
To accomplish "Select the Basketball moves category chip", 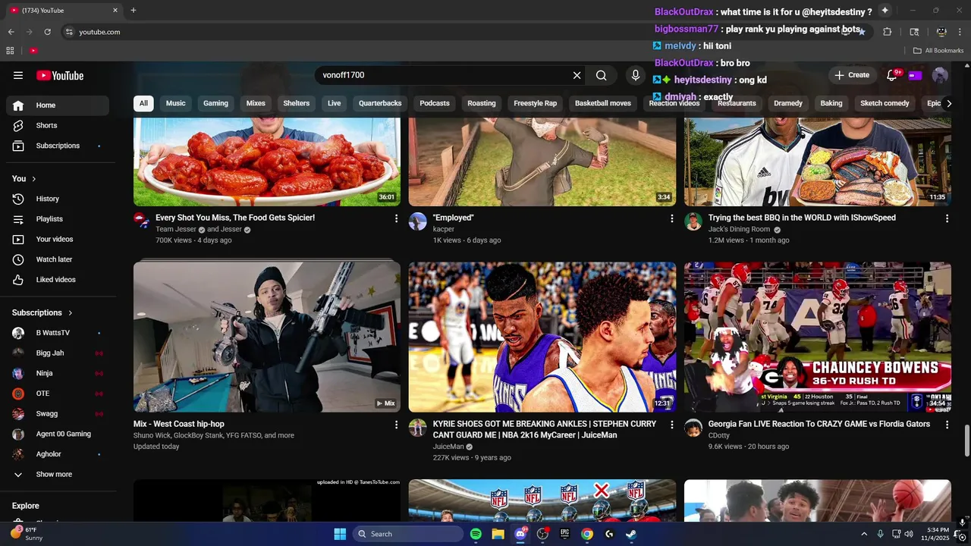I will (x=603, y=103).
